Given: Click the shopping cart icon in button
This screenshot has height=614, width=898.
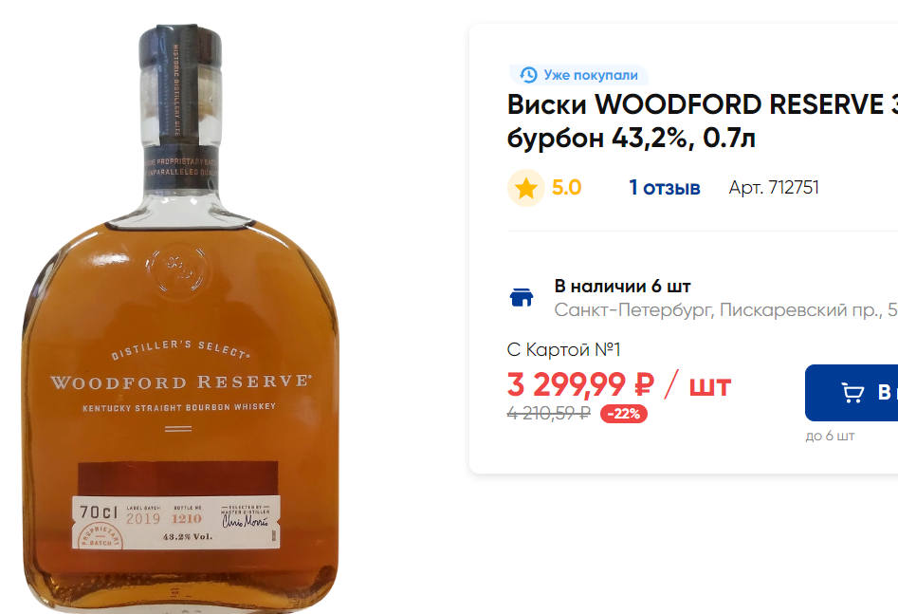Looking at the screenshot, I should tap(852, 393).
